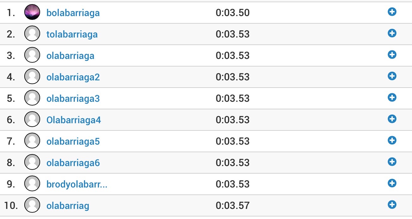The width and height of the screenshot is (412, 219).
Task: Click plus icon beside olabarriaga6
Action: point(392,162)
